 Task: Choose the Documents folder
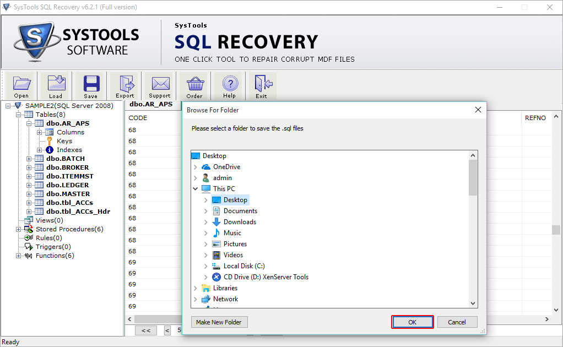click(x=240, y=210)
